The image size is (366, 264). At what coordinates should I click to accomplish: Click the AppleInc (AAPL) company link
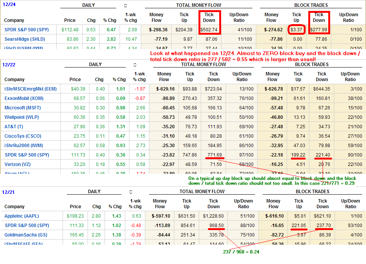(22, 216)
